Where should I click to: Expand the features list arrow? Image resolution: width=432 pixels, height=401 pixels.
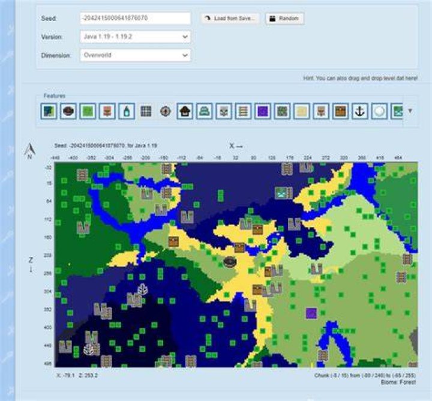click(410, 111)
